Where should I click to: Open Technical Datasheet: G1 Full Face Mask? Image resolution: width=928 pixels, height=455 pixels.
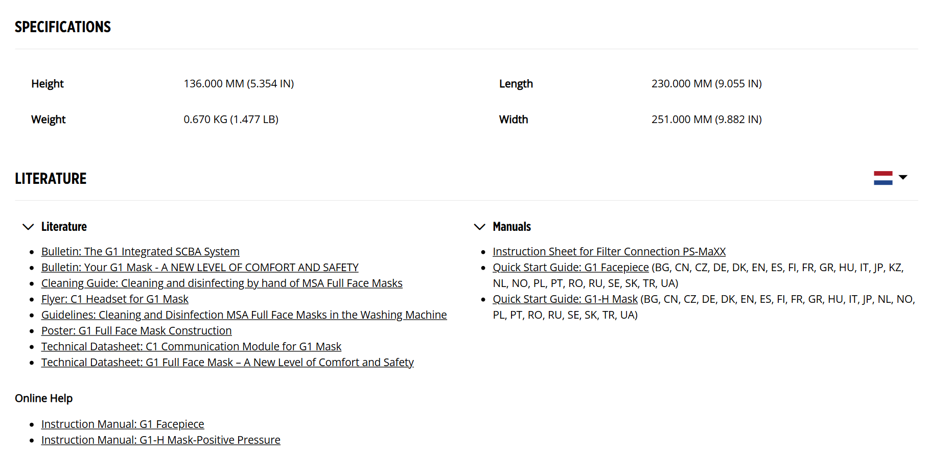click(227, 363)
